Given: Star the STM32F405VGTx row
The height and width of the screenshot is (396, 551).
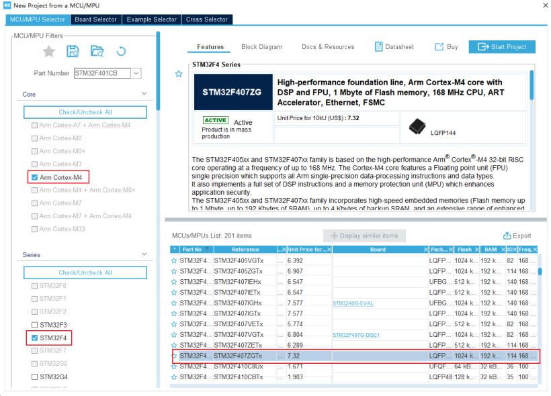Looking at the screenshot, I should tap(174, 260).
